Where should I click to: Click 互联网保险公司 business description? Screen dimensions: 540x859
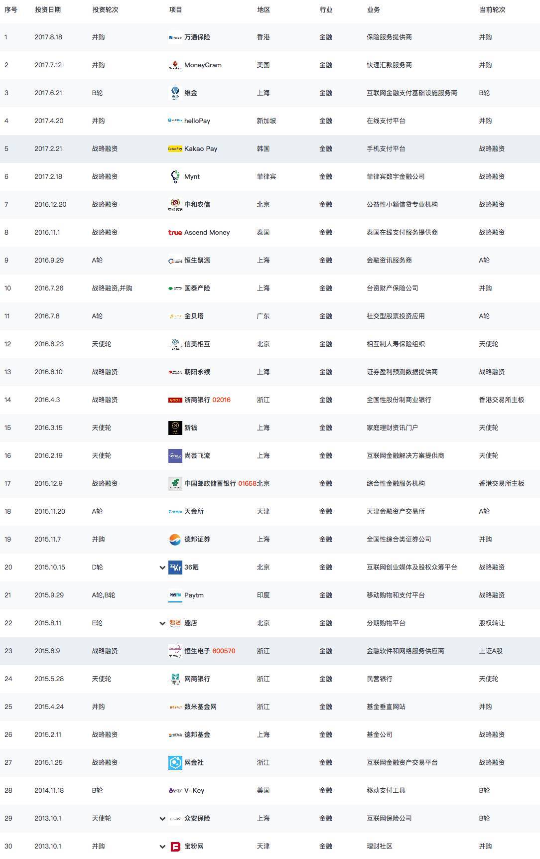(x=389, y=819)
